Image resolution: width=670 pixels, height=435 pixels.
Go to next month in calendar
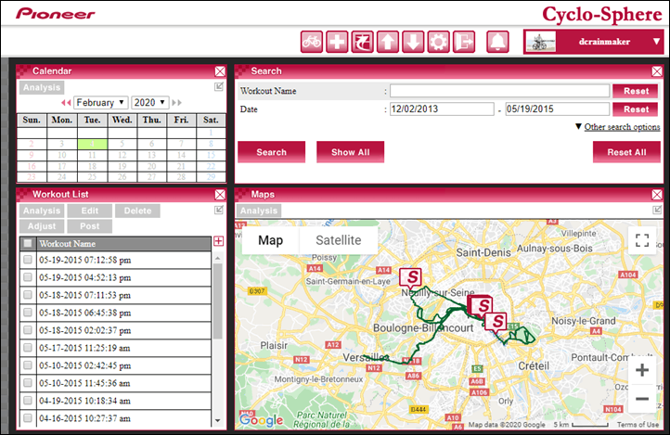177,102
